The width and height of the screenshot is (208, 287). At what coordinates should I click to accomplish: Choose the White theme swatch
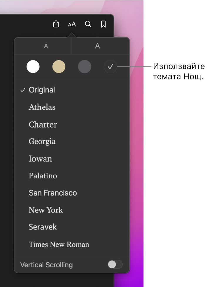(x=33, y=67)
